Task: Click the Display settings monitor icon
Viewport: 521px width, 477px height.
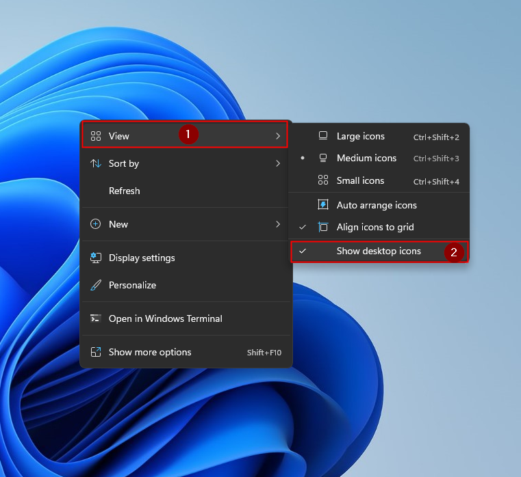Action: pos(96,258)
